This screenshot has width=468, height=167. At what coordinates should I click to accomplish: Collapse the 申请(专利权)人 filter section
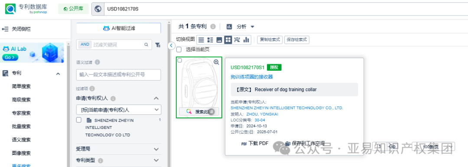click(x=156, y=98)
